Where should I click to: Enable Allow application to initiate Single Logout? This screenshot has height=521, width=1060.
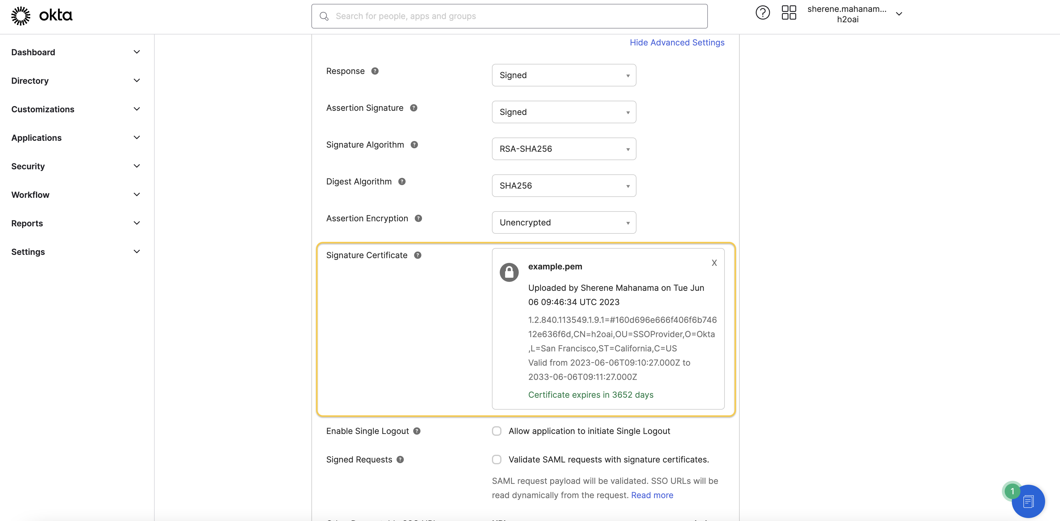click(x=497, y=431)
